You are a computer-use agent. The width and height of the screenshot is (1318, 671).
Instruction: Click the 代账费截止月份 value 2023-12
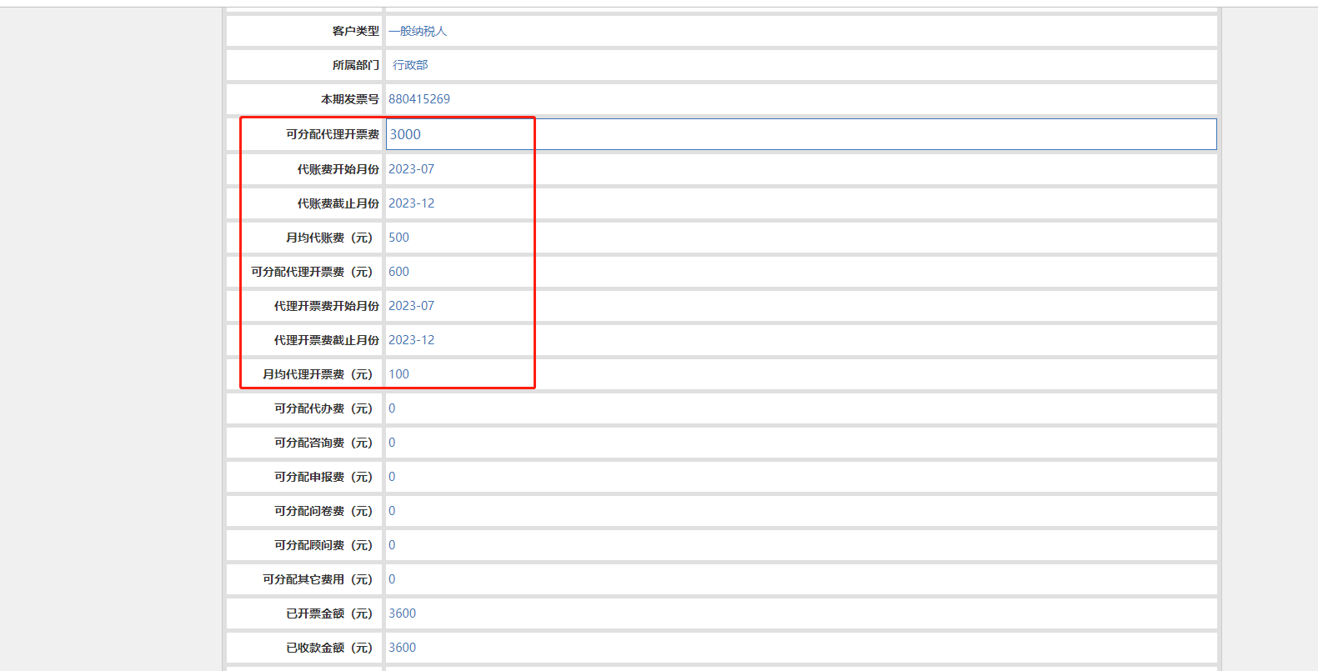412,203
